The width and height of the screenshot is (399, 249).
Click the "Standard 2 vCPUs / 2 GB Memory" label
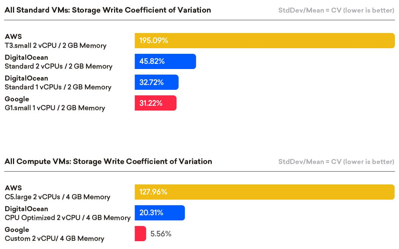click(x=58, y=66)
